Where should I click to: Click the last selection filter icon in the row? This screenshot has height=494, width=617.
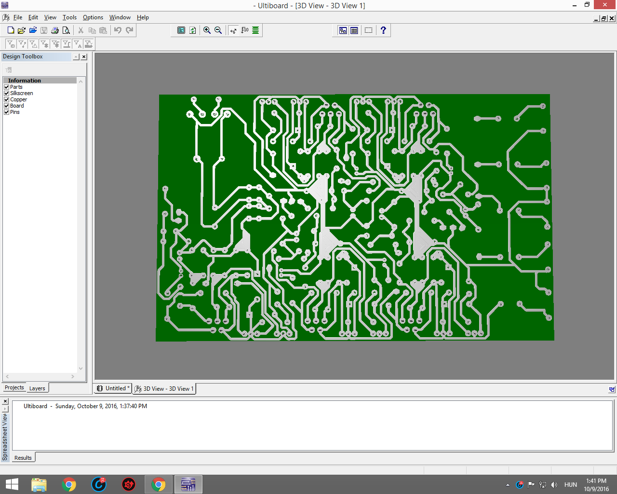point(88,44)
